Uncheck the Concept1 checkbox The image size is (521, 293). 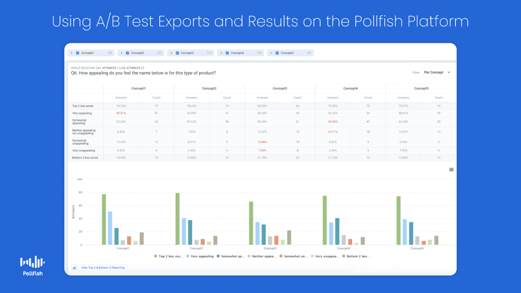click(77, 53)
